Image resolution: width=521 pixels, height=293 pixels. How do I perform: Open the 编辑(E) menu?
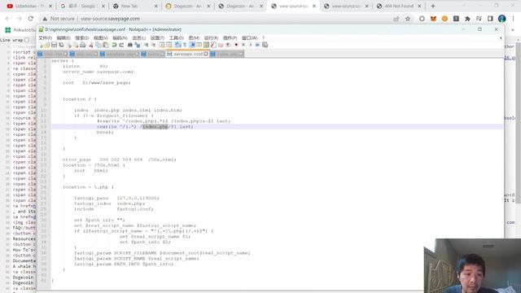pos(63,38)
